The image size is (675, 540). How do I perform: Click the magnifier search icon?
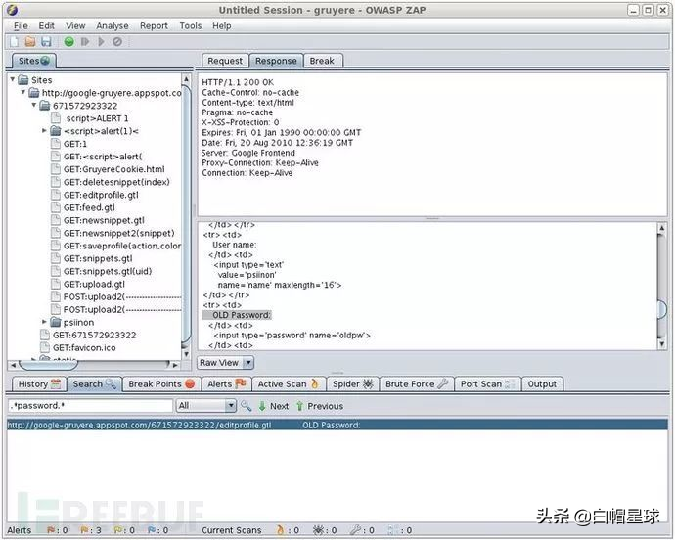[247, 406]
